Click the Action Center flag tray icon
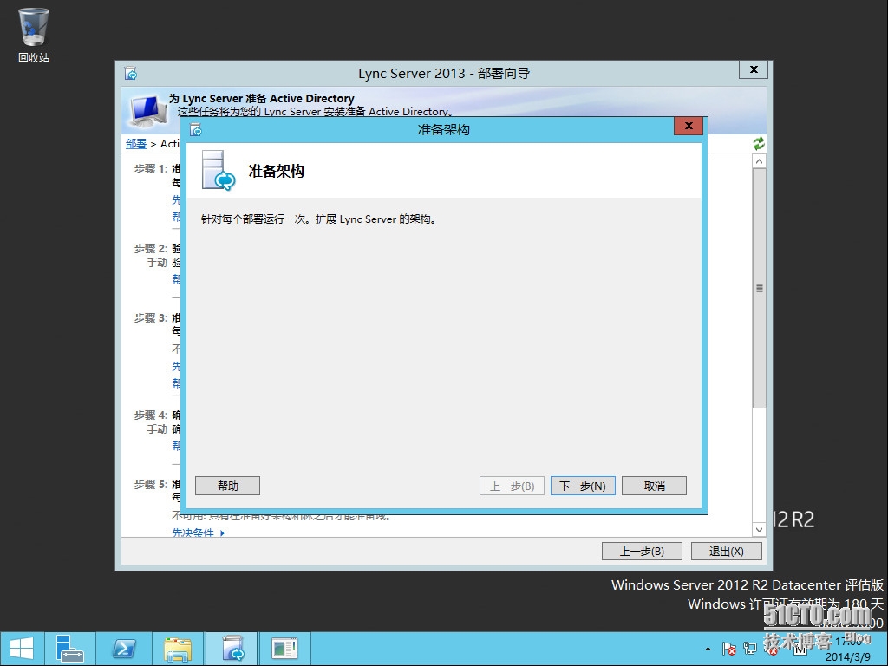Image resolution: width=888 pixels, height=666 pixels. [x=728, y=649]
